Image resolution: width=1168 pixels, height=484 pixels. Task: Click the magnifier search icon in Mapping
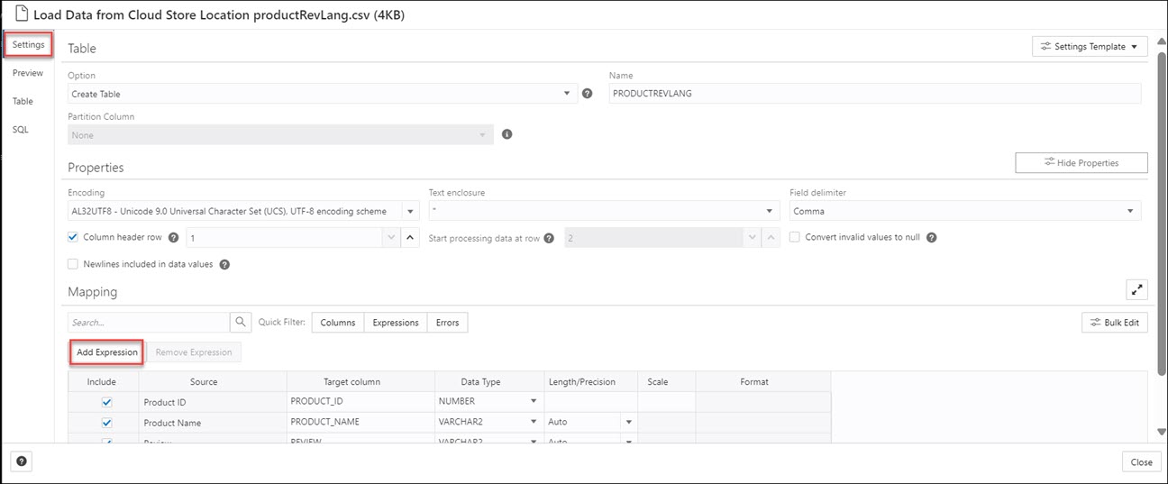241,322
